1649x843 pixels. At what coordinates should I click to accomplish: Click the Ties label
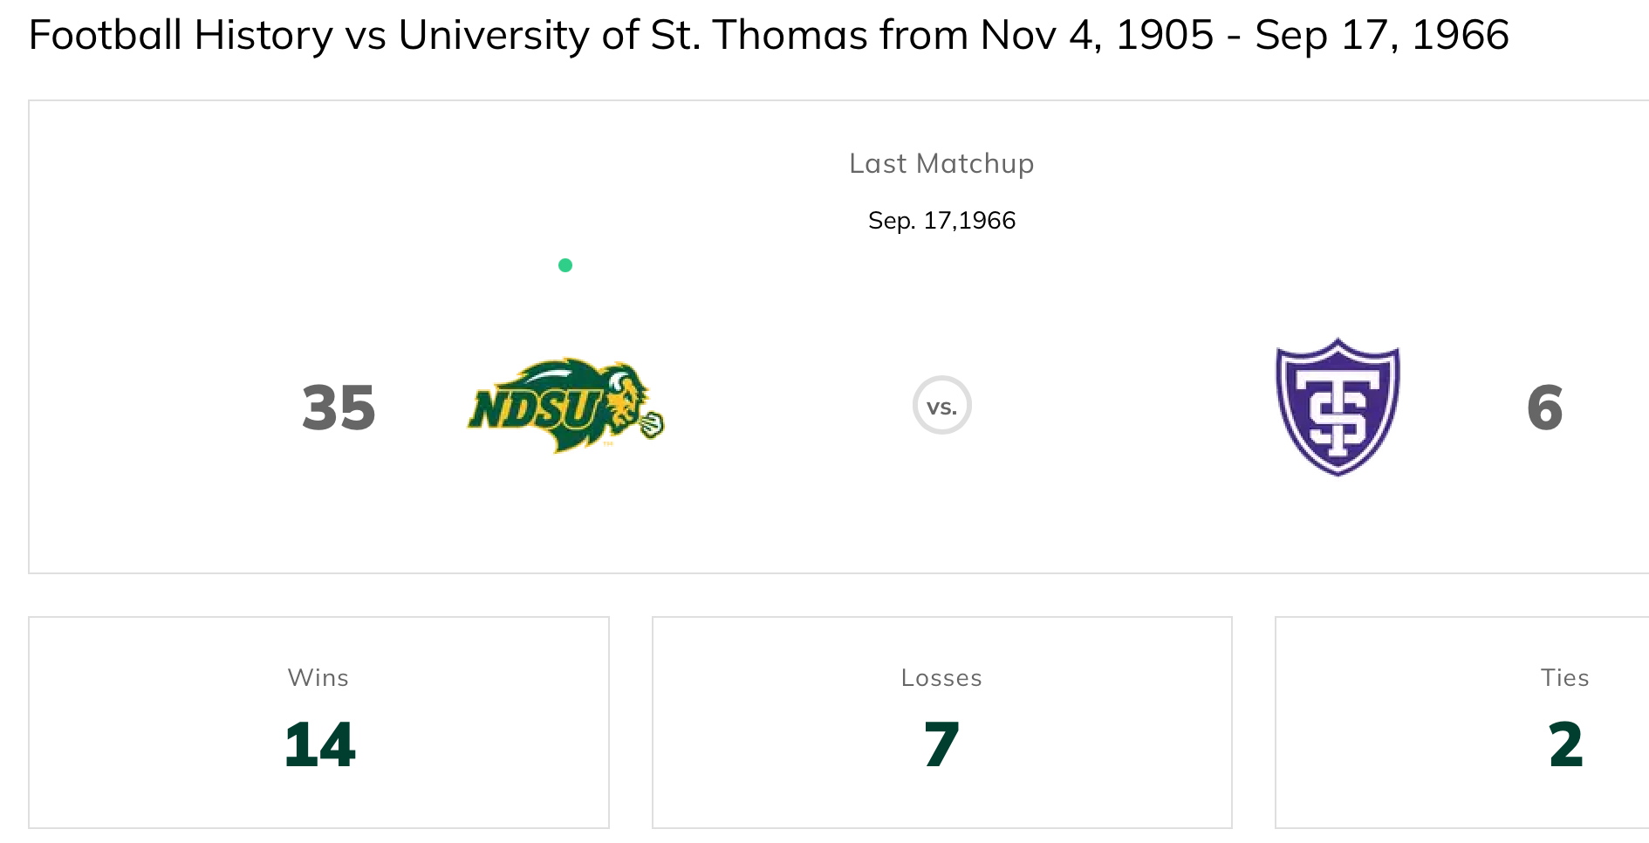click(1564, 678)
